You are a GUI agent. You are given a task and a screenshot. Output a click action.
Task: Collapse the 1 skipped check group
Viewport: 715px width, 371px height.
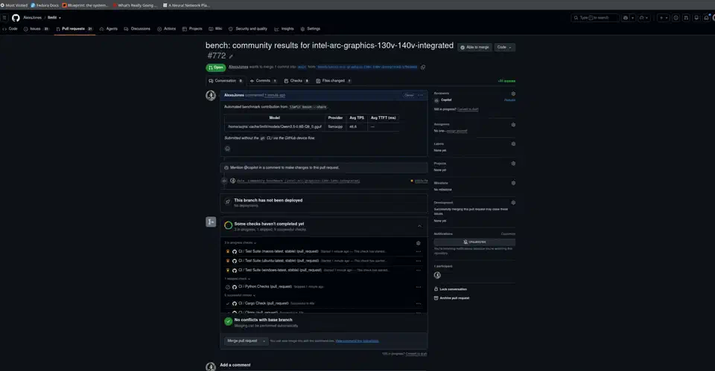(238, 279)
